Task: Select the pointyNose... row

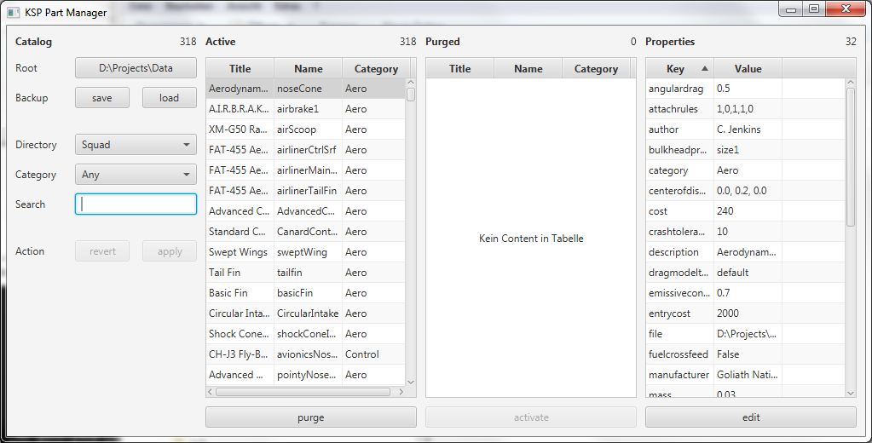Action: (306, 375)
